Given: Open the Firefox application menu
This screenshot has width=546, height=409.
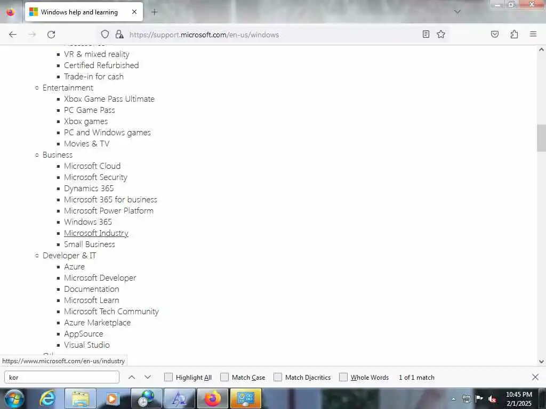Looking at the screenshot, I should pos(533,34).
